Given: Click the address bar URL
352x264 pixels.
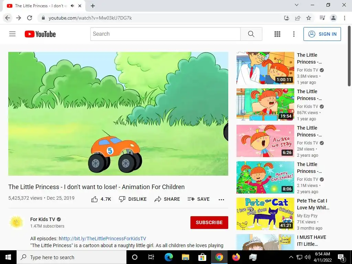Looking at the screenshot, I should pos(90,18).
